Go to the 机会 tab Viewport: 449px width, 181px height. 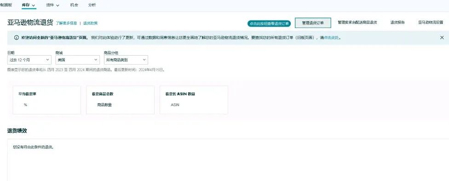74,5
